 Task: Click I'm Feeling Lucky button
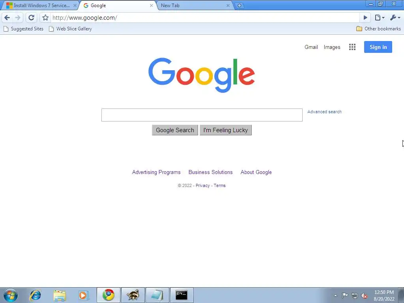[225, 130]
